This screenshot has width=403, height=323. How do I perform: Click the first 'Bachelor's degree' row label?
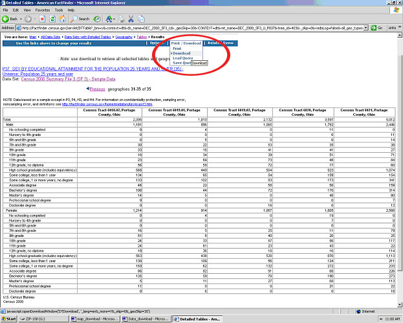23,190
